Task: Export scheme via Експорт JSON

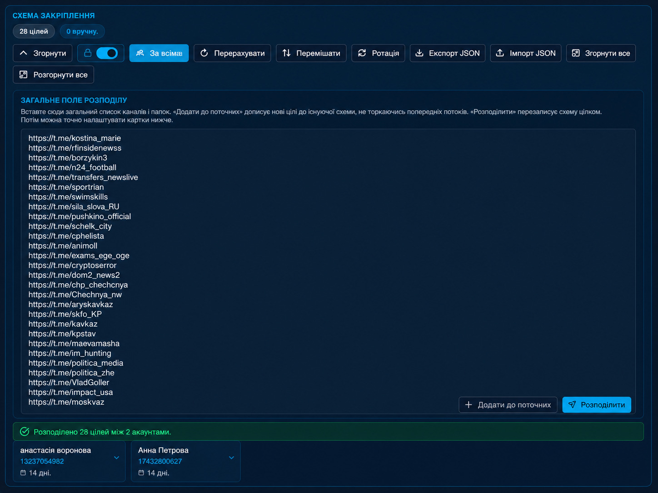Action: 448,53
